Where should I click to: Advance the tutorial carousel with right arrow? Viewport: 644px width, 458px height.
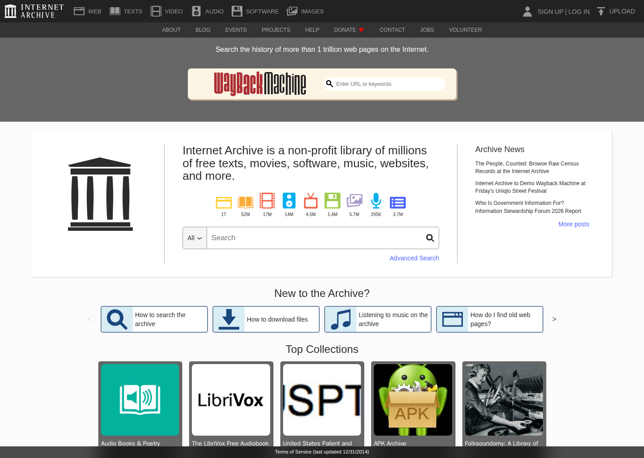click(x=555, y=319)
